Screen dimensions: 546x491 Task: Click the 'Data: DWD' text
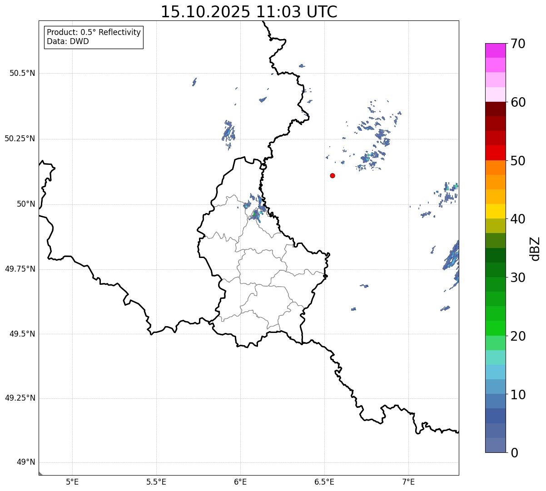[x=68, y=41]
